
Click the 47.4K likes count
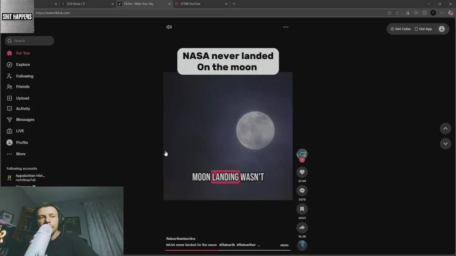pos(302,181)
